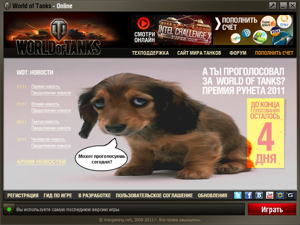Select the Деньги Online payment logo
The height and width of the screenshot is (225, 300).
coord(282,39)
